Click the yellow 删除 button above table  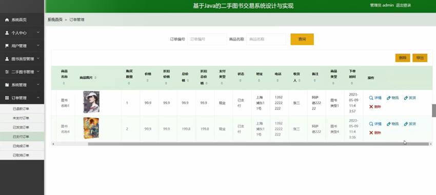tap(403, 58)
